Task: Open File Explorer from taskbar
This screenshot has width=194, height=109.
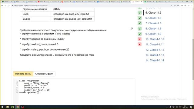Action: (x=8, y=107)
